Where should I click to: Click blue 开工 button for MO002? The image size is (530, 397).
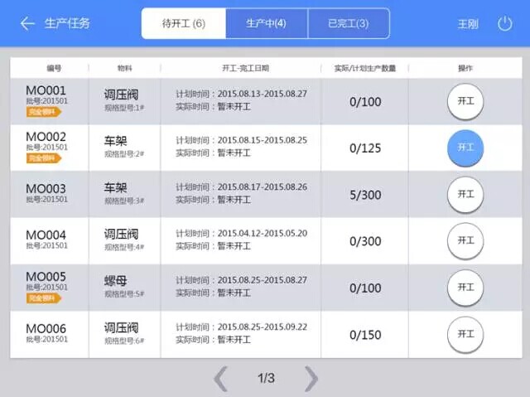point(465,148)
